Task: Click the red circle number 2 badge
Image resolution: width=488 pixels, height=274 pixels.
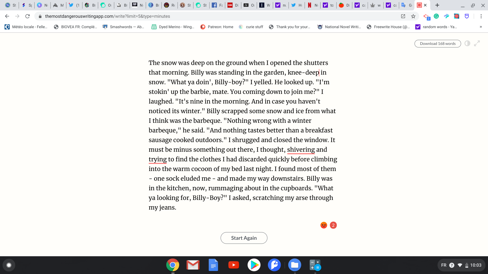Action: pos(333,225)
